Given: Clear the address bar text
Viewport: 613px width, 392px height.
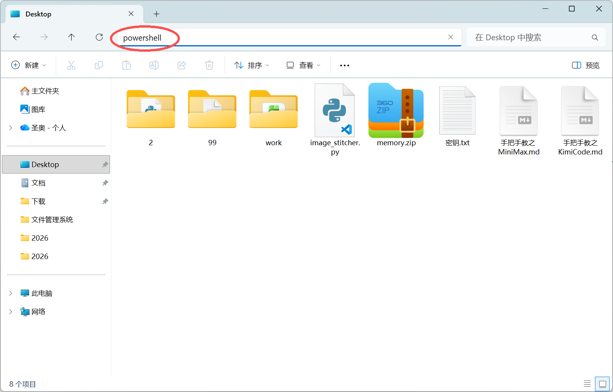Looking at the screenshot, I should [x=450, y=37].
